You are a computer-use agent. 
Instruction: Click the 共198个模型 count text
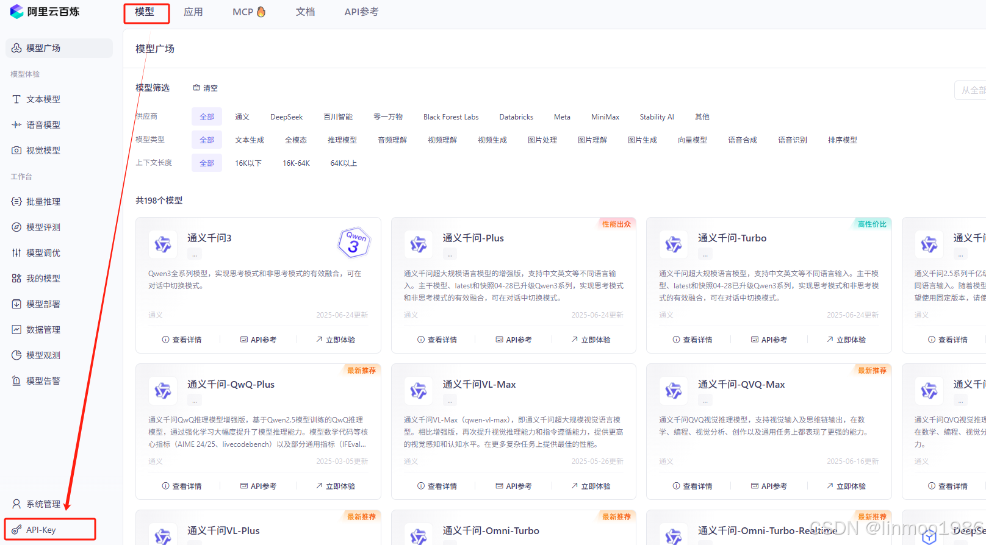pos(159,201)
